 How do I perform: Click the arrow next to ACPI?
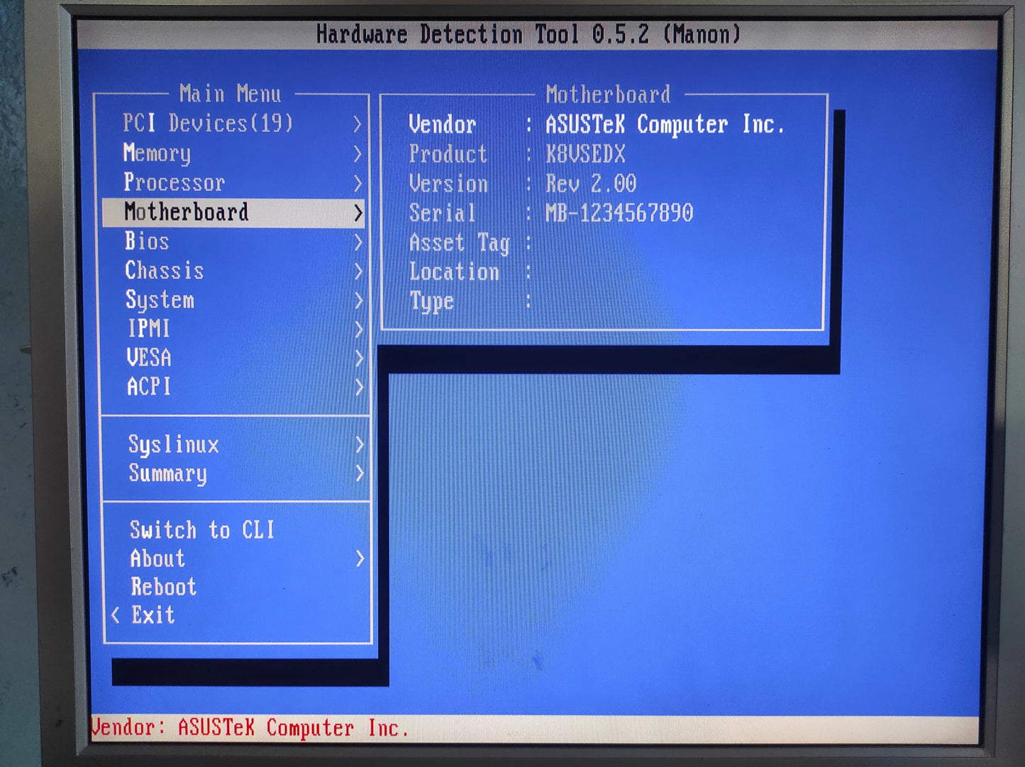[x=359, y=387]
